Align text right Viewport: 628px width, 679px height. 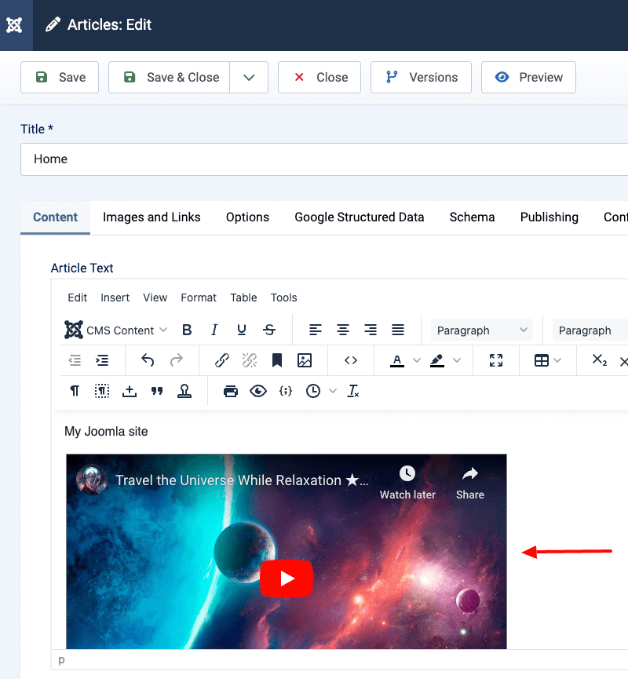[371, 330]
